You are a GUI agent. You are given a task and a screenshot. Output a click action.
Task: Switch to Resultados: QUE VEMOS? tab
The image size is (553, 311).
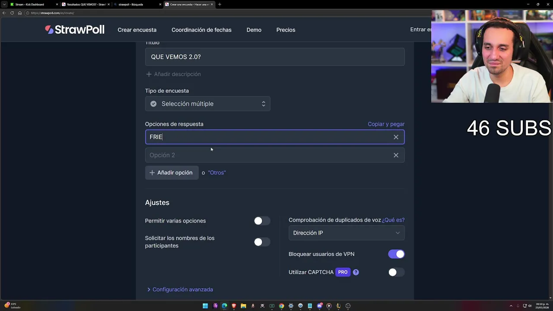(x=86, y=4)
